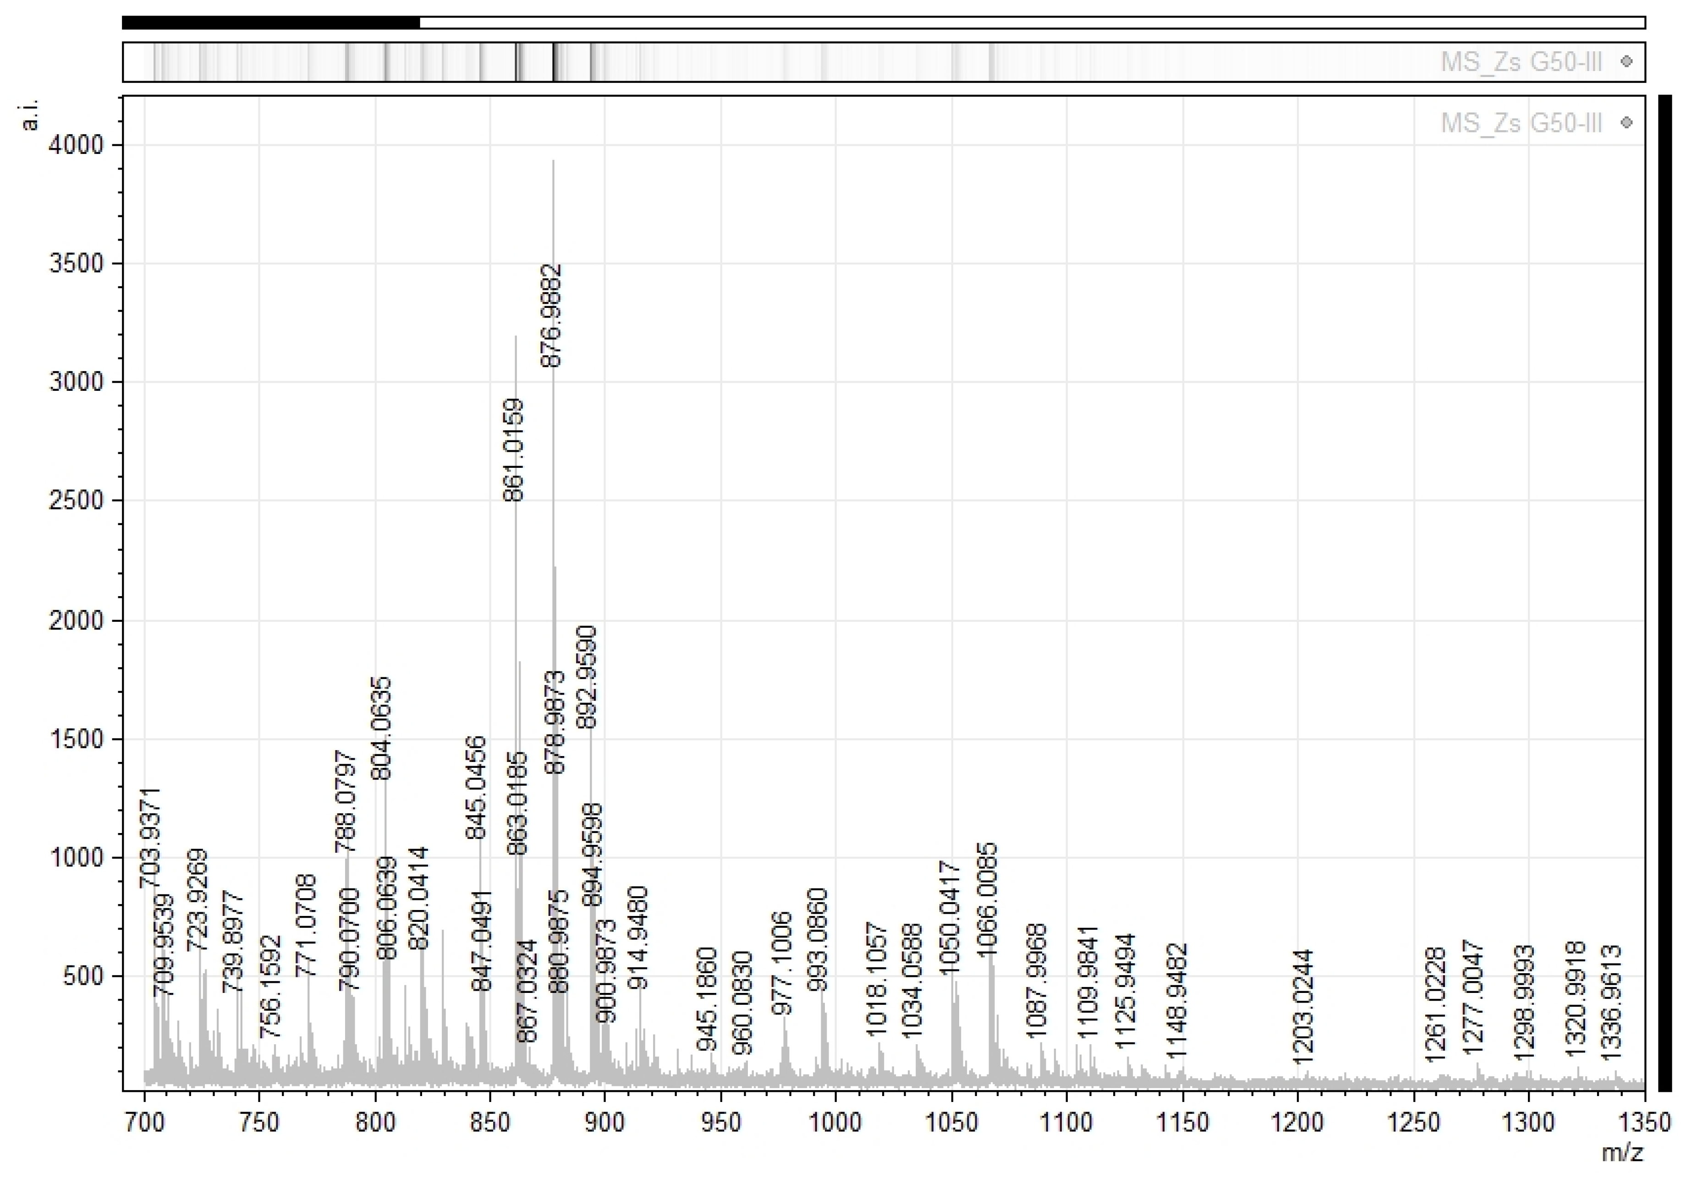Click diamond marker in spectrum plot legend

point(1626,123)
